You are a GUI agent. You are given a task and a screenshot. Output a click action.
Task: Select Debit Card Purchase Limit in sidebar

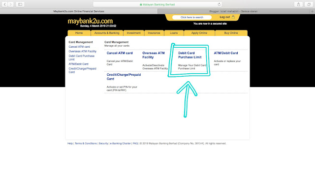82,58
